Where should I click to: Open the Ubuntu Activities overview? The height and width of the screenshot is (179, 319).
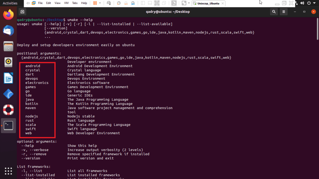coord(10,3)
